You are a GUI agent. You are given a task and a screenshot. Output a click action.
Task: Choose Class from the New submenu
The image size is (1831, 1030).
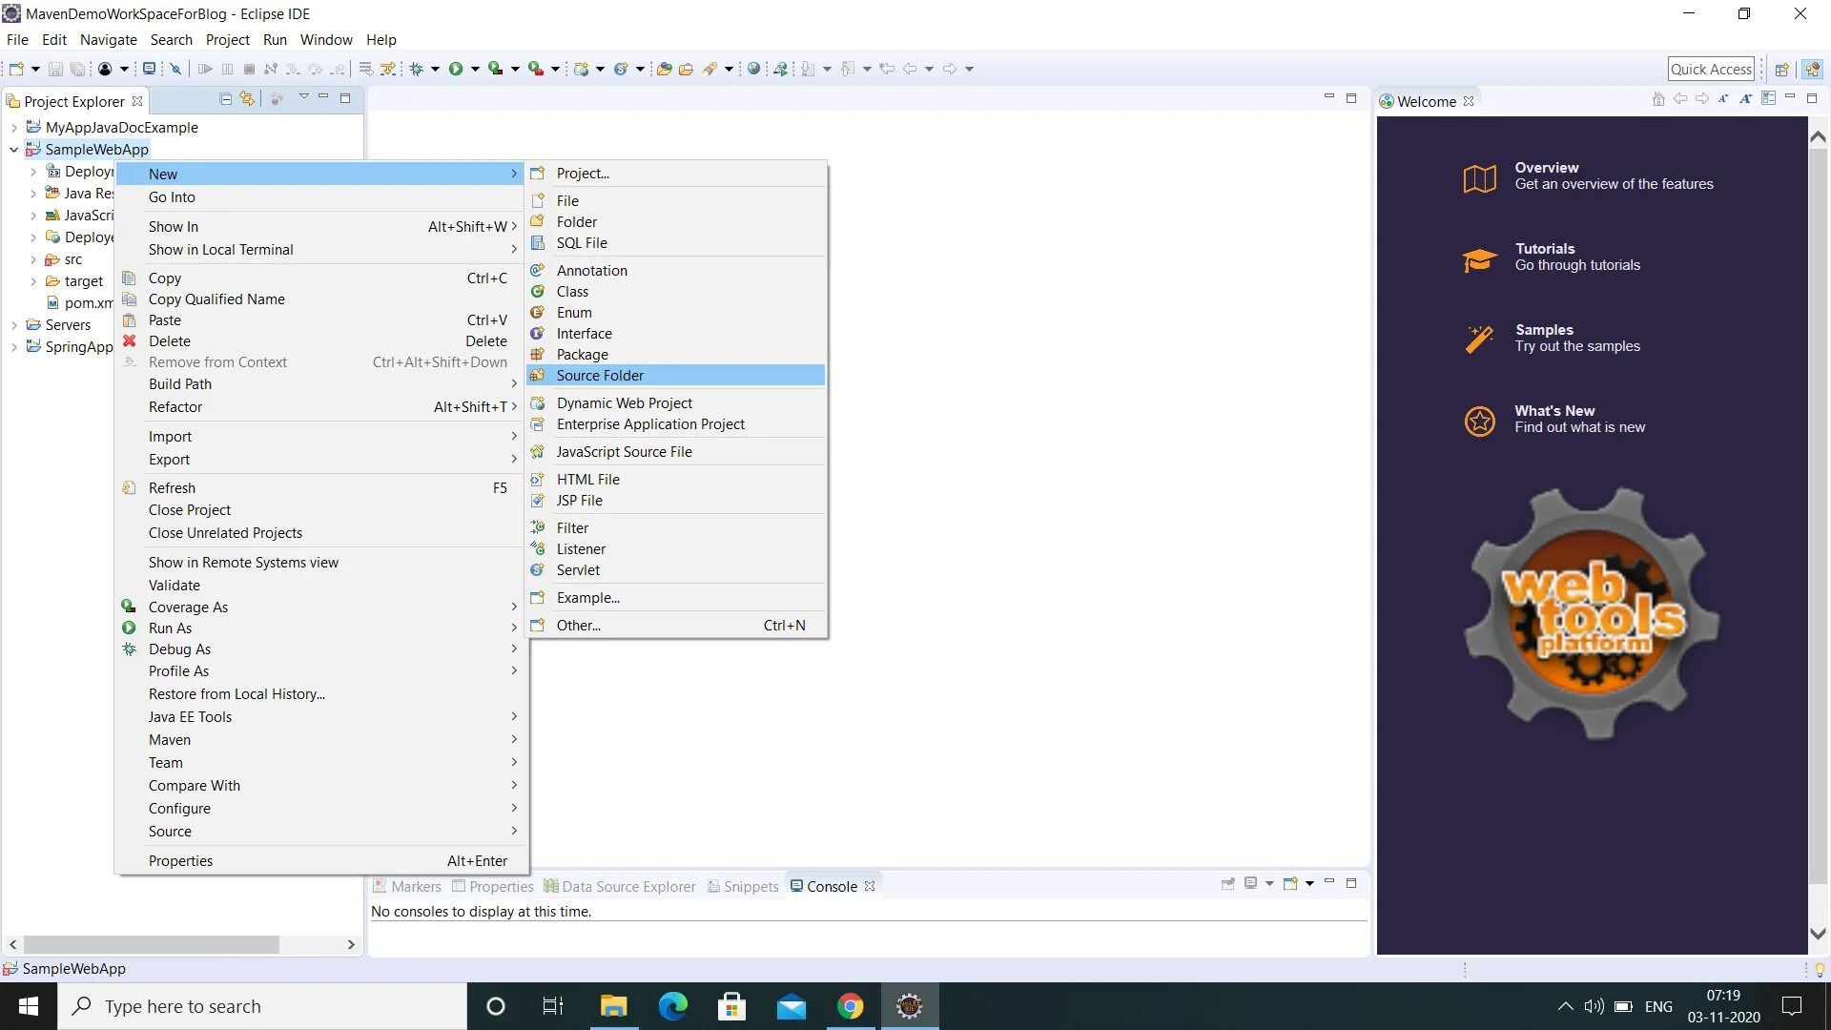click(676, 292)
